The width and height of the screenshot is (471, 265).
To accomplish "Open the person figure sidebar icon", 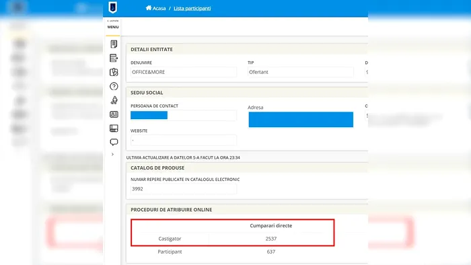I will [114, 100].
